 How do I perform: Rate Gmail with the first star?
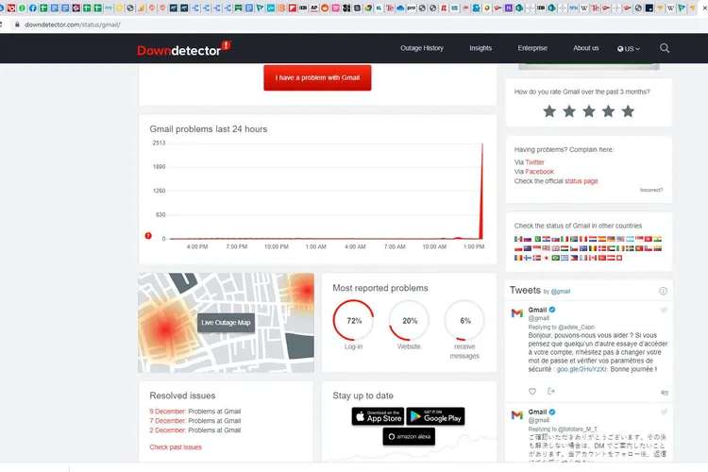click(549, 111)
